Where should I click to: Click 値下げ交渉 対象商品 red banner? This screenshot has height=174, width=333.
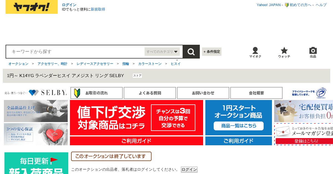pyautogui.click(x=137, y=118)
